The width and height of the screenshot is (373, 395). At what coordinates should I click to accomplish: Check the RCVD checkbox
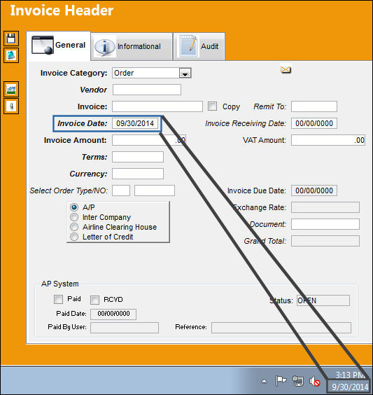tap(94, 300)
